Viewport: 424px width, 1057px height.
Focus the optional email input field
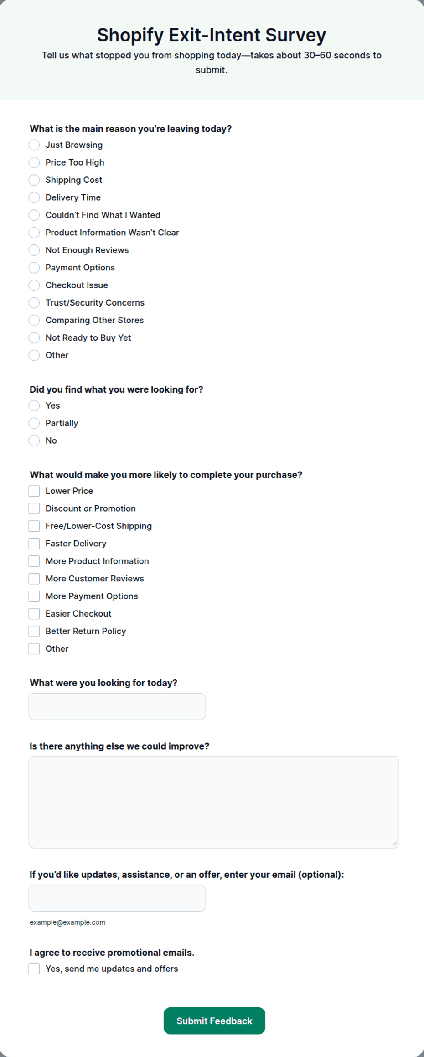click(x=117, y=898)
